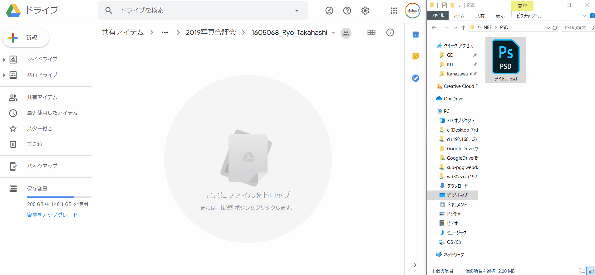Open Google Drive settings gear
The image size is (595, 275).
365,11
